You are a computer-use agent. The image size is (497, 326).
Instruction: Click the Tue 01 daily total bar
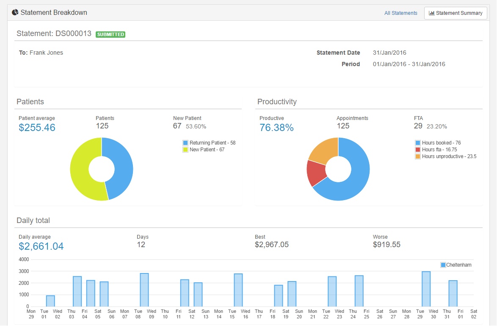tap(50, 301)
